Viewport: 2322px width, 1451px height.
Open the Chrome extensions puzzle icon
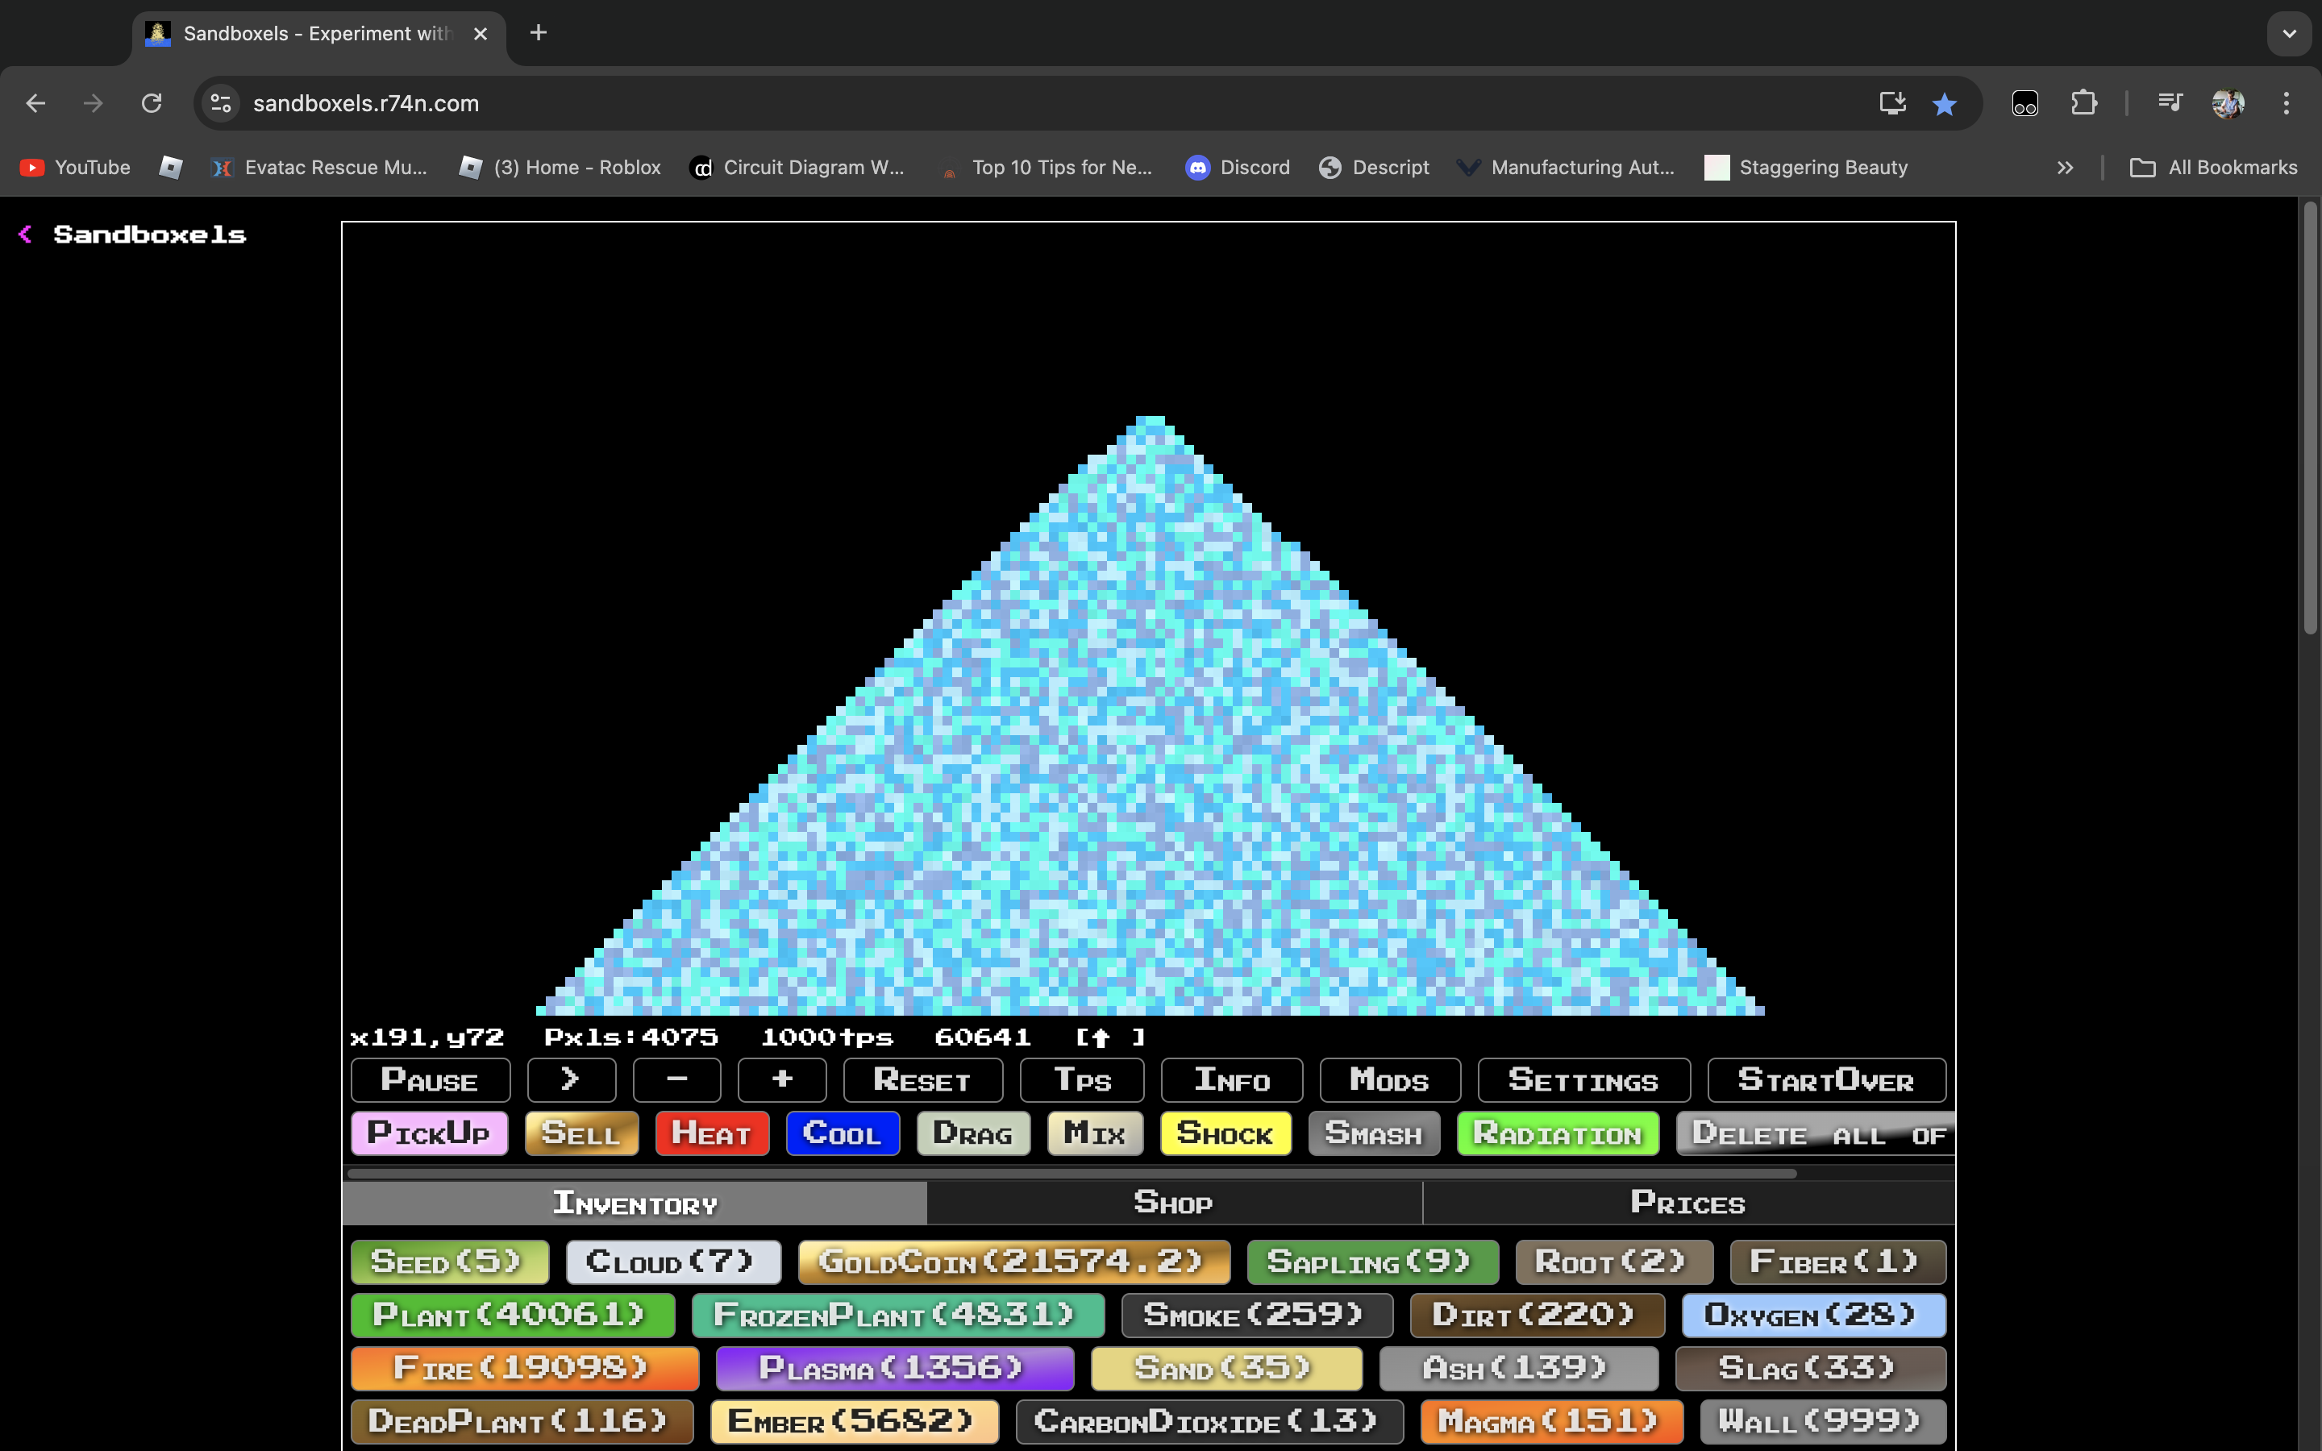point(2083,104)
